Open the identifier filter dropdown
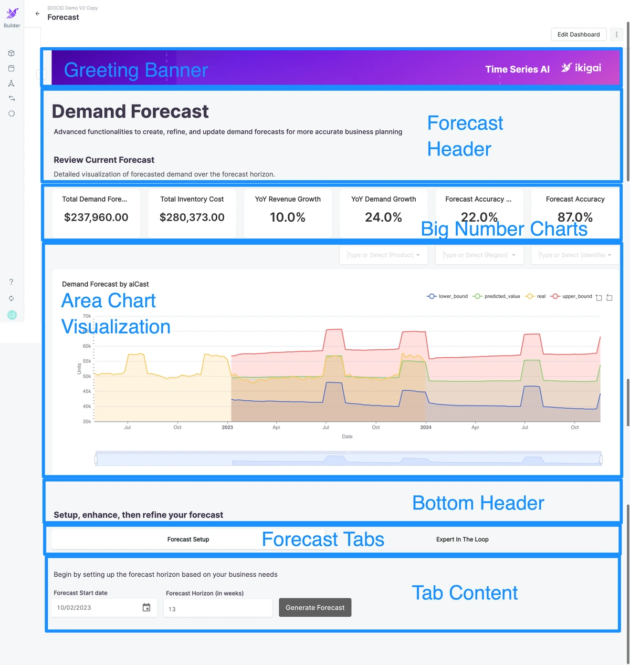Screen dimensions: 630x665 pyautogui.click(x=575, y=255)
